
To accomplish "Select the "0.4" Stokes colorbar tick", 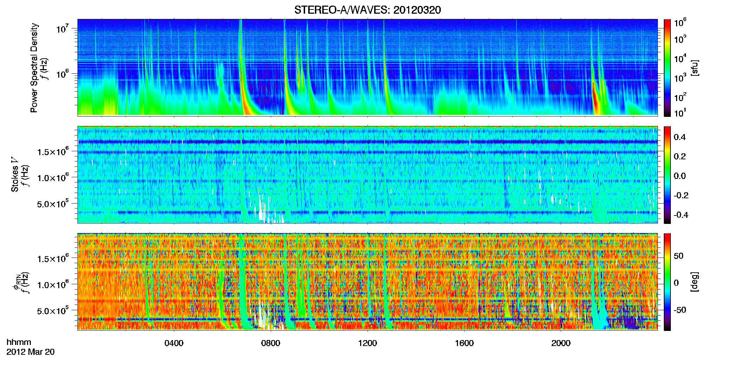I will tap(680, 137).
